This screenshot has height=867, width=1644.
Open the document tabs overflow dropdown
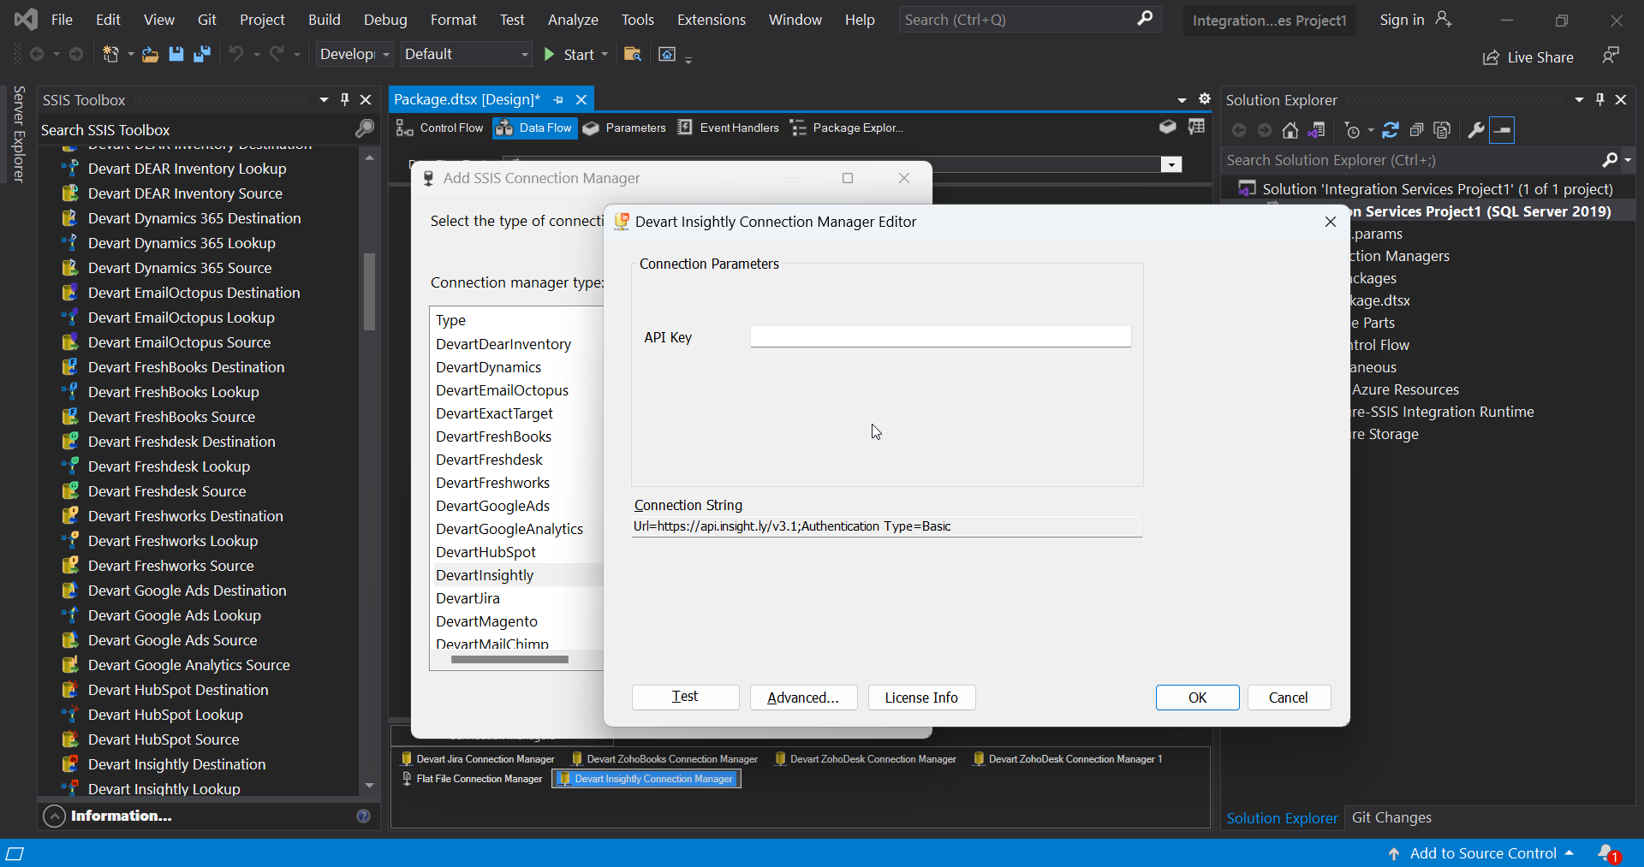(x=1182, y=100)
